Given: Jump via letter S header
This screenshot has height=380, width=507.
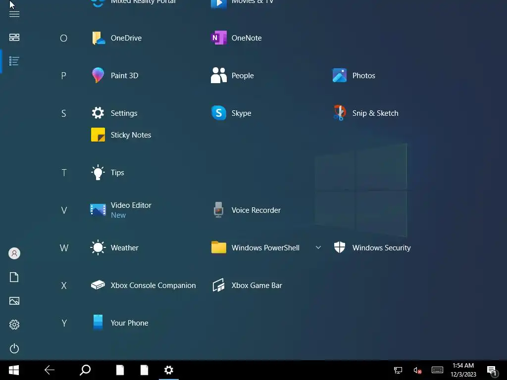Looking at the screenshot, I should (64, 113).
